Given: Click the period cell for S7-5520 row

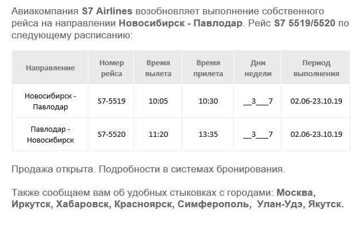Looking at the screenshot, I should tap(316, 135).
